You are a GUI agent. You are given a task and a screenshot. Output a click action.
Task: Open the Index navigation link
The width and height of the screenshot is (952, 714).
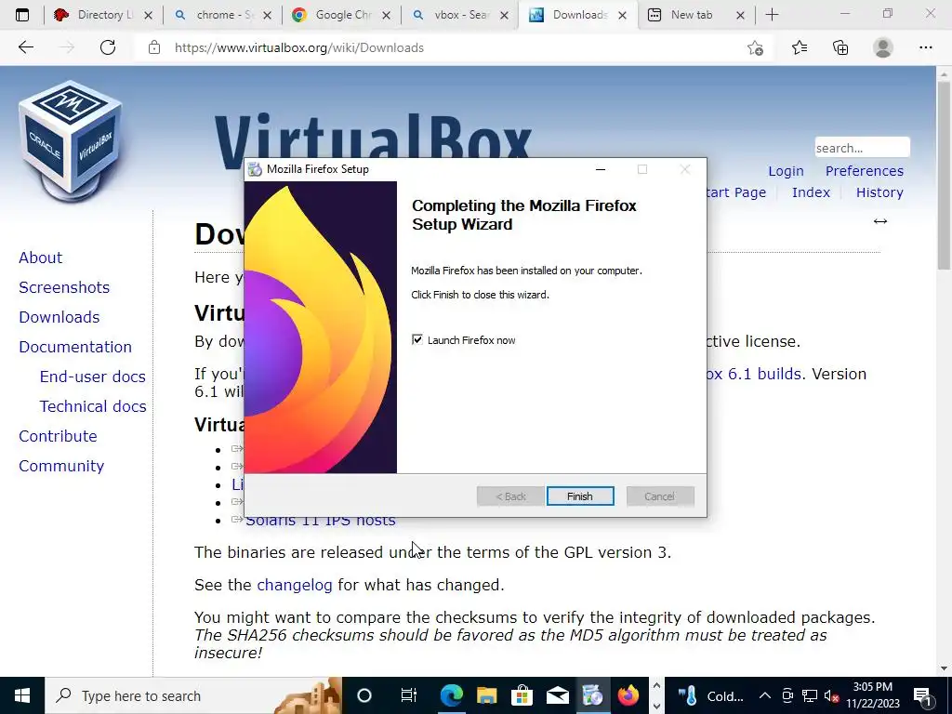coord(811,192)
